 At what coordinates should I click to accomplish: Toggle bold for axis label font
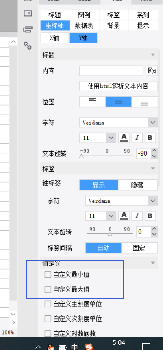click(150, 216)
